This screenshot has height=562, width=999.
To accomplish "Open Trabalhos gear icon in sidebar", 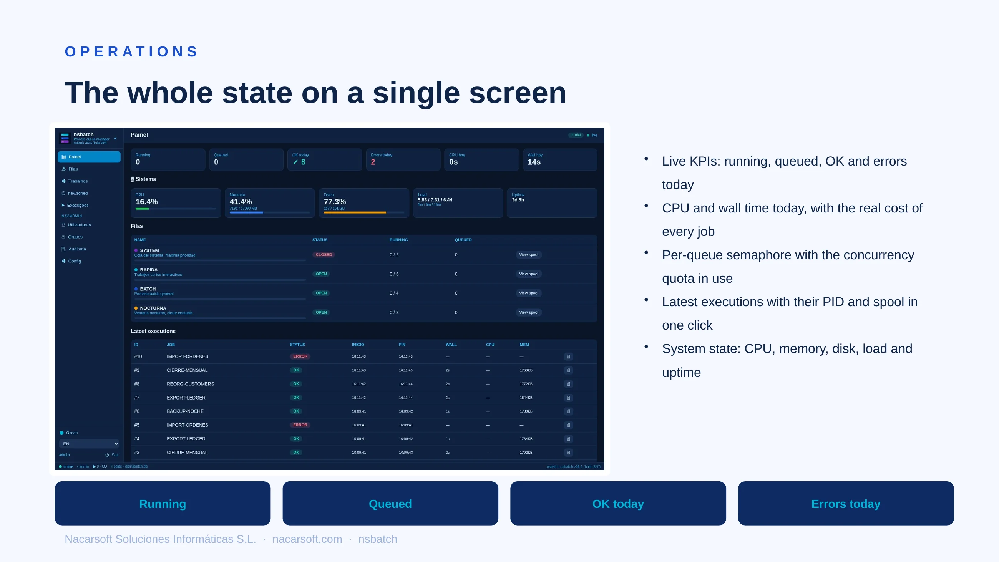I will click(x=64, y=181).
